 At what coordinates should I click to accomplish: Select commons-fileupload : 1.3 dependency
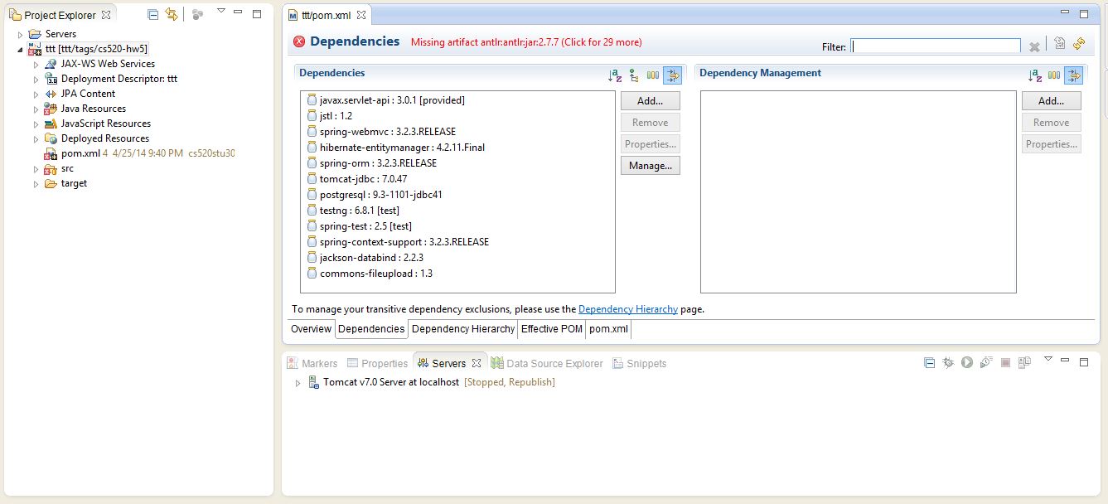pyautogui.click(x=370, y=274)
